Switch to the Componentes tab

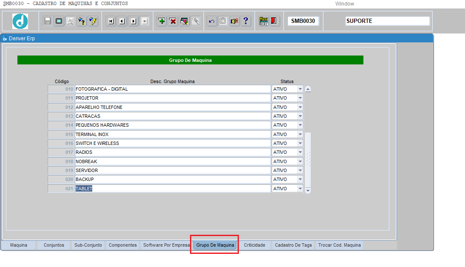click(122, 245)
